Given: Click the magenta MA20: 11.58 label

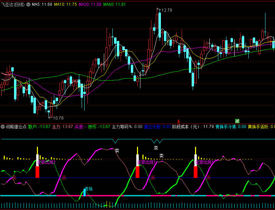Looking at the screenshot, I should click(x=90, y=4).
